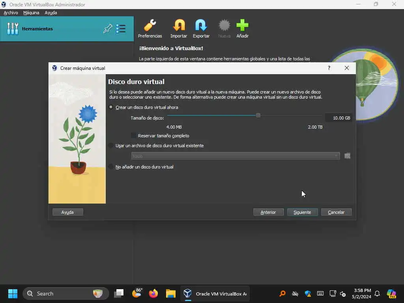Open Task View on the taskbar
The image size is (404, 303).
[119, 294]
